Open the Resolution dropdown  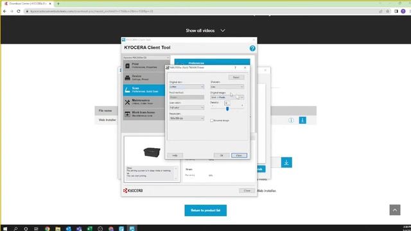tap(187, 118)
